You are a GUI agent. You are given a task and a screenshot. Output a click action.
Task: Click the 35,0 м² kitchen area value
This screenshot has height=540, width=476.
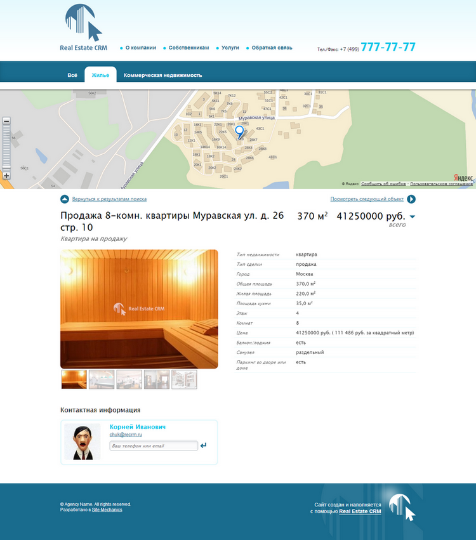(304, 303)
